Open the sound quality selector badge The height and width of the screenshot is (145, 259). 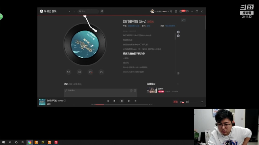tap(175, 102)
